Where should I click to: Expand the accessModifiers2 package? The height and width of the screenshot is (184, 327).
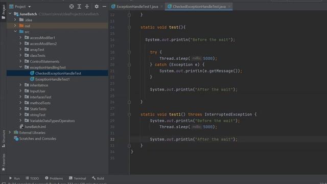20,43
